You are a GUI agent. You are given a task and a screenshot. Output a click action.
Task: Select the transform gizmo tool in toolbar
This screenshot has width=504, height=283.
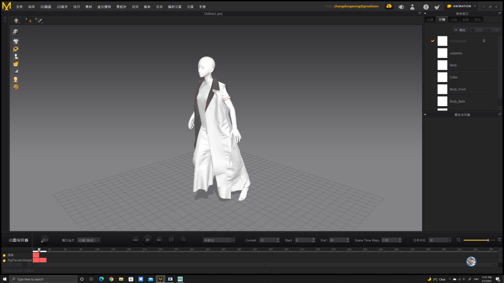point(29,21)
